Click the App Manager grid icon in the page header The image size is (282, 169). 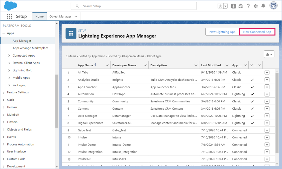coord(71,33)
